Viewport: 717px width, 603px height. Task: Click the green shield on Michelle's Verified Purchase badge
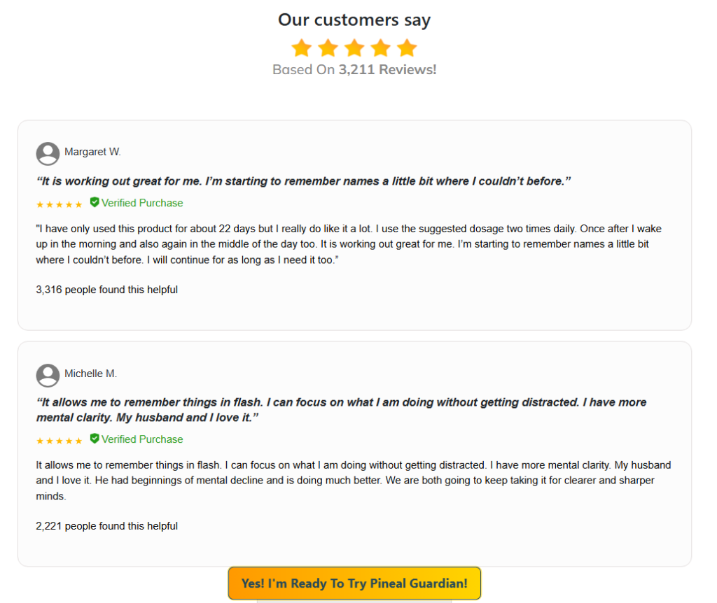click(x=94, y=439)
